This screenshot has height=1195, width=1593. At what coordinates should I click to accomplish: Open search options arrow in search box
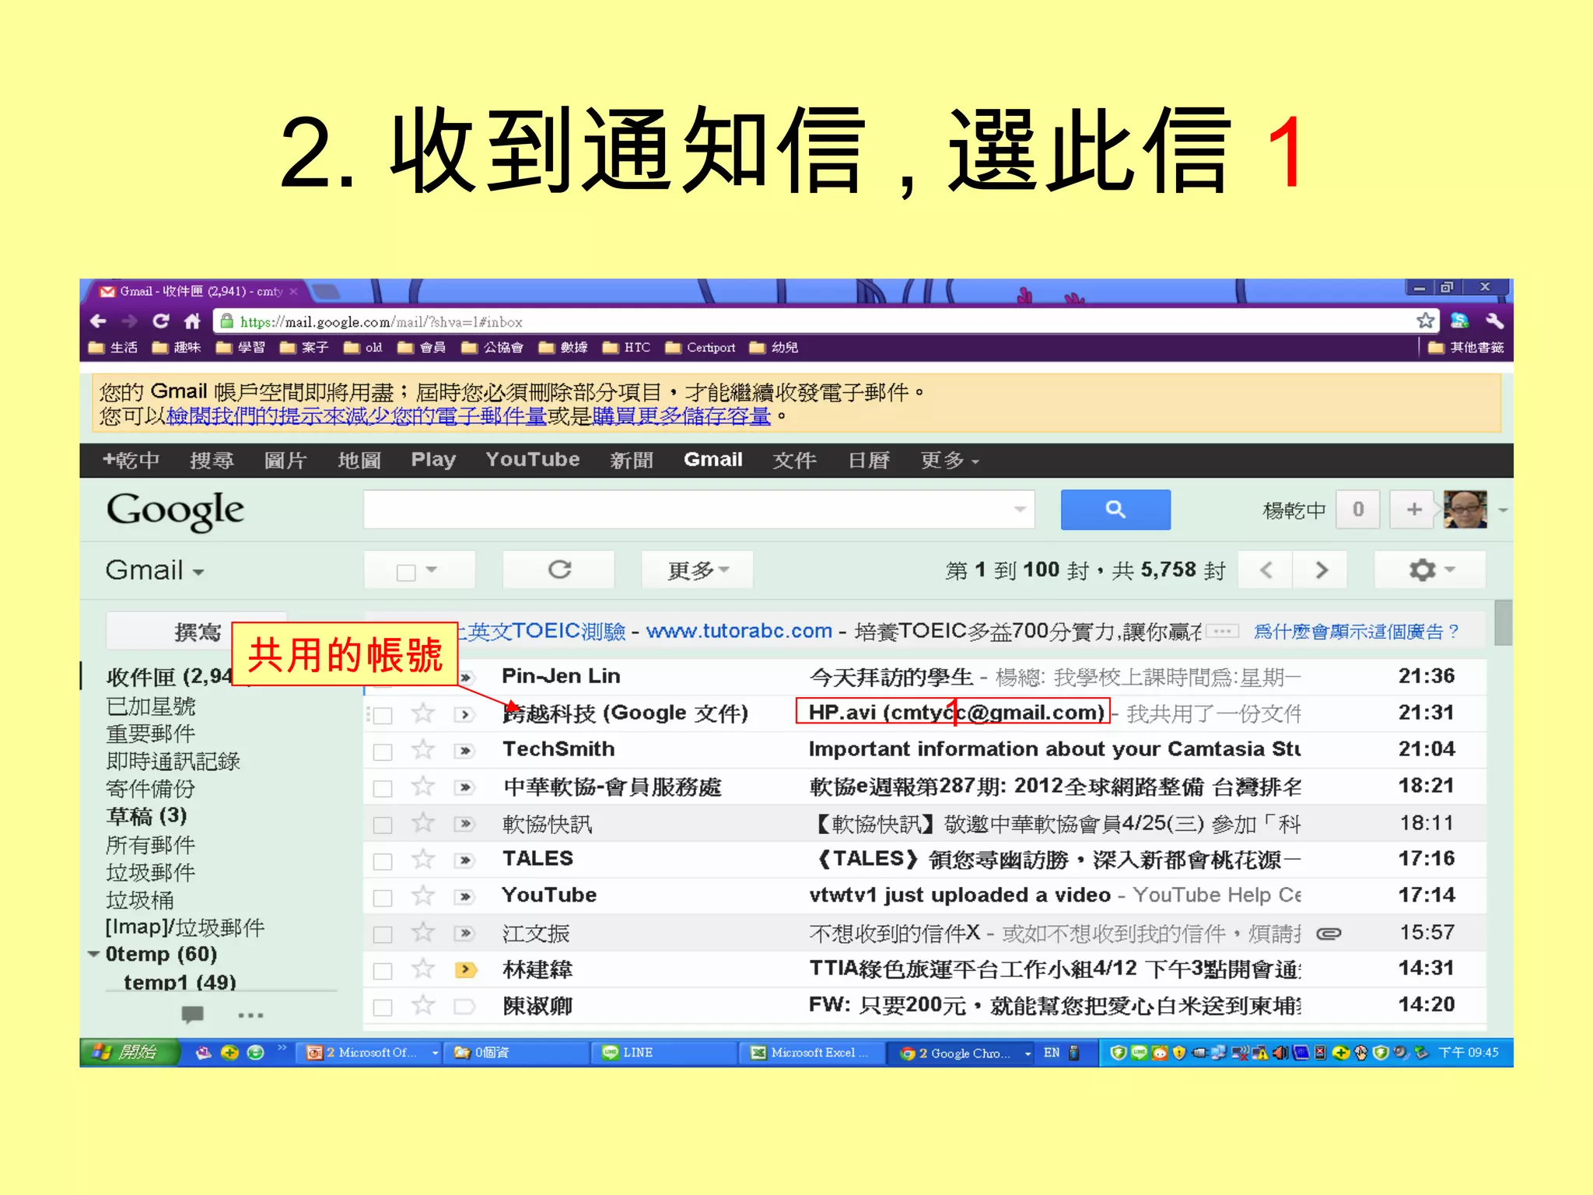(x=1020, y=510)
